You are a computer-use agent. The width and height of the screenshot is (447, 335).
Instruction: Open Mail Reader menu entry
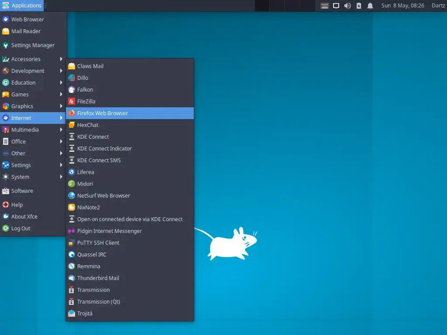[x=33, y=31]
